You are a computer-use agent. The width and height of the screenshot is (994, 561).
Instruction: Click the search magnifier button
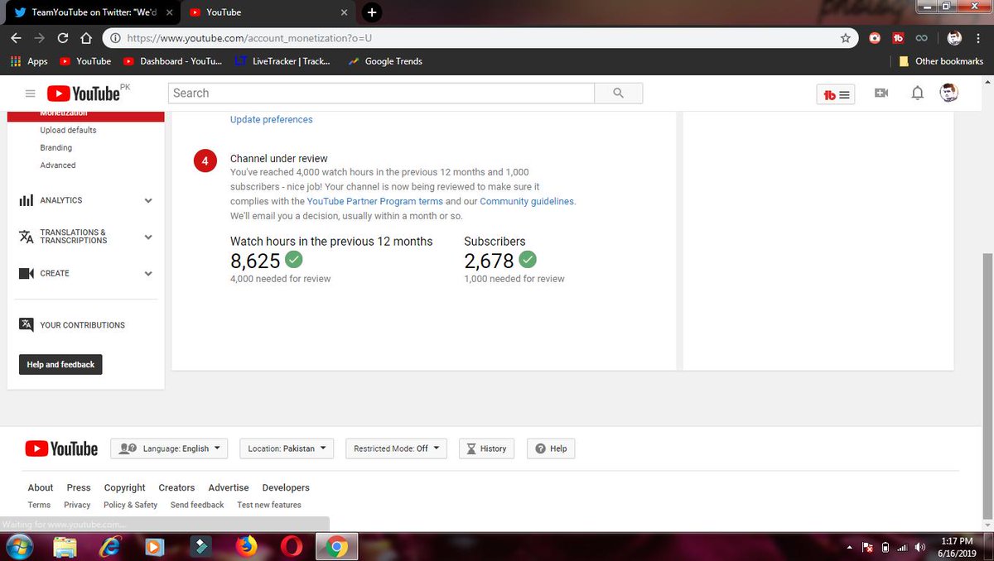(x=618, y=93)
